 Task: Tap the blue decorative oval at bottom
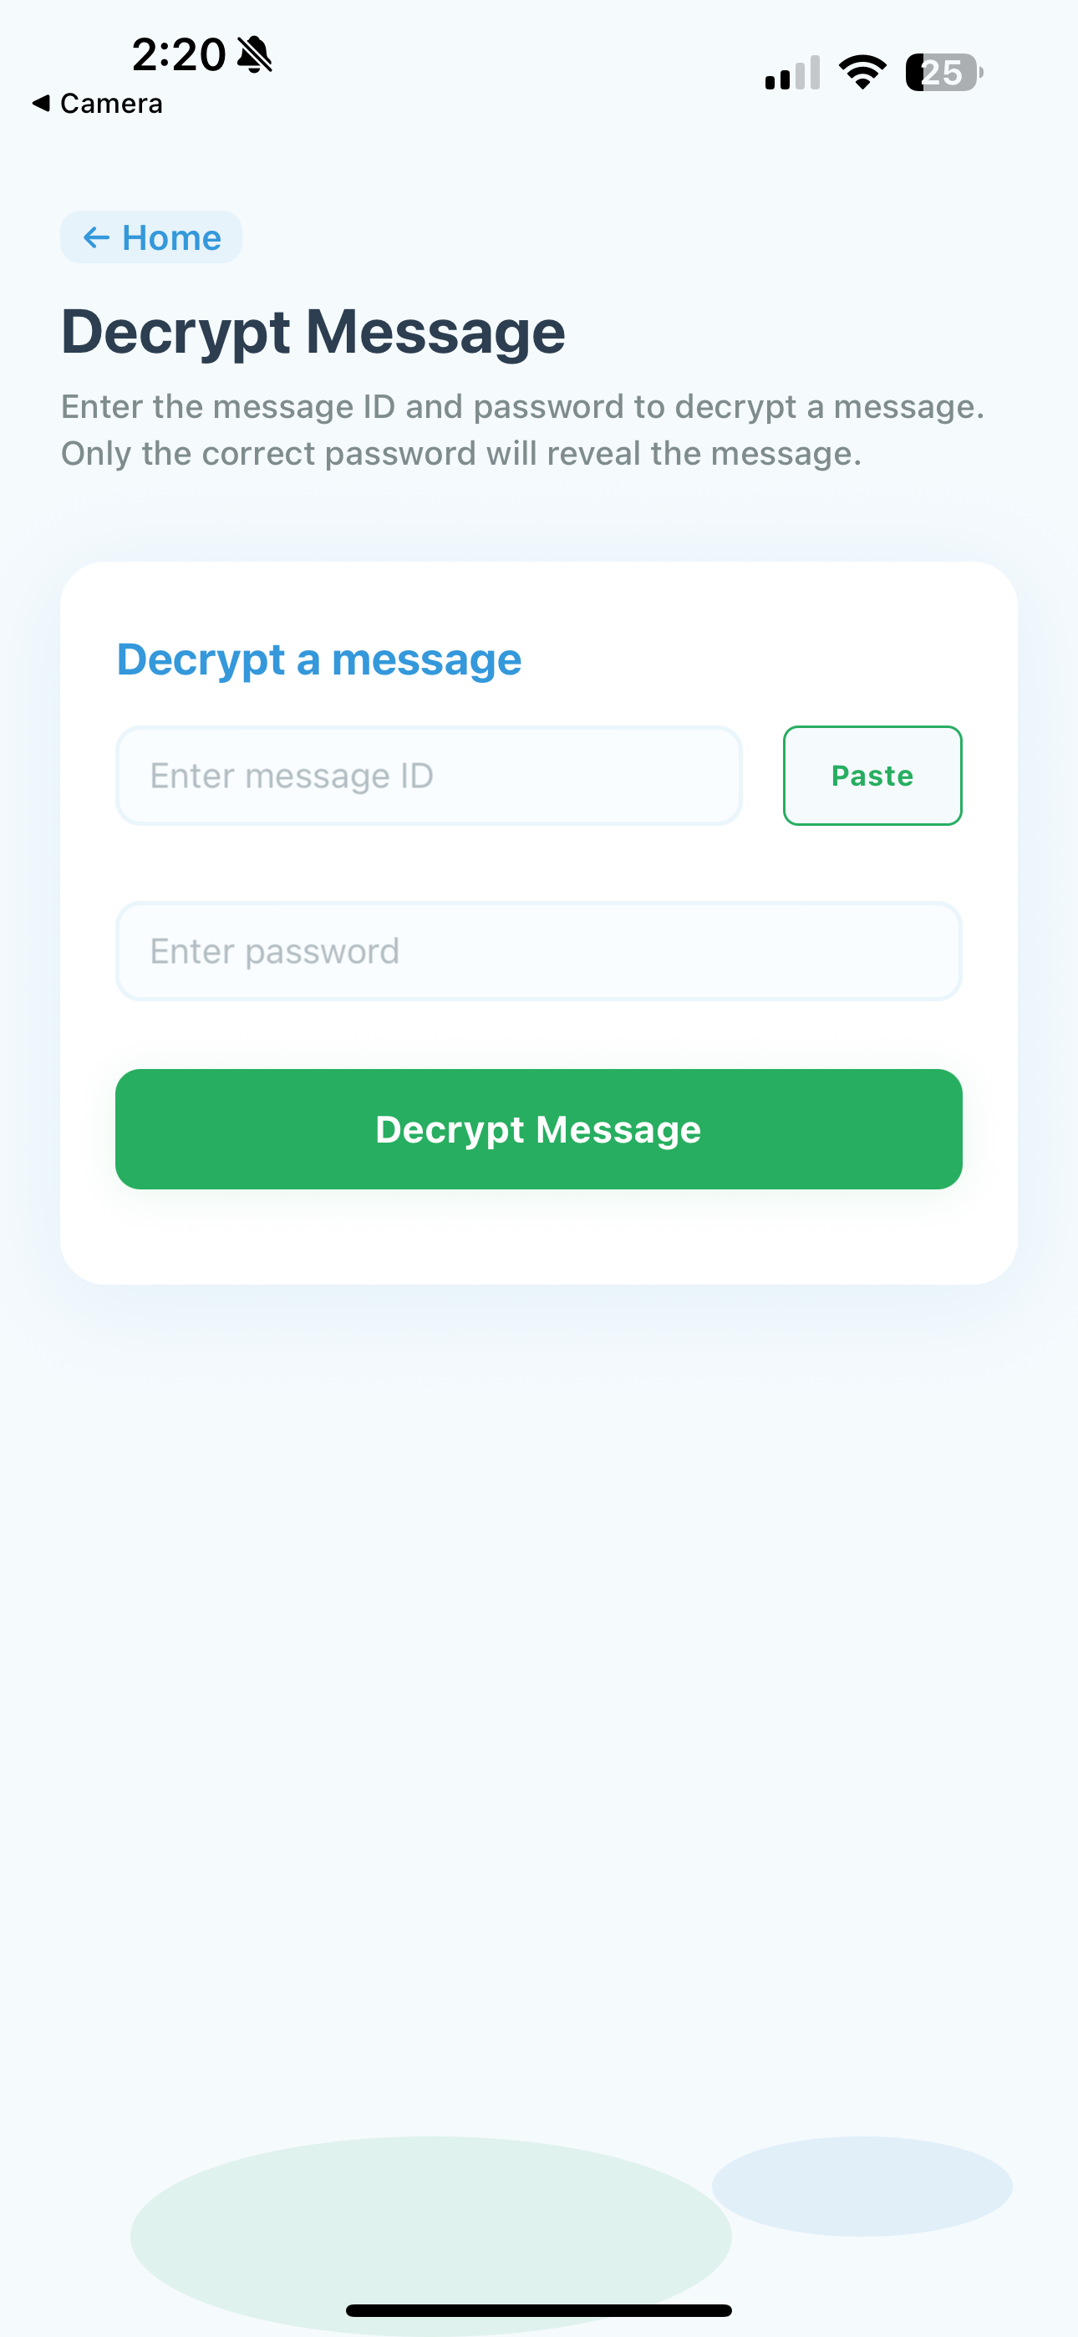coord(862,2187)
